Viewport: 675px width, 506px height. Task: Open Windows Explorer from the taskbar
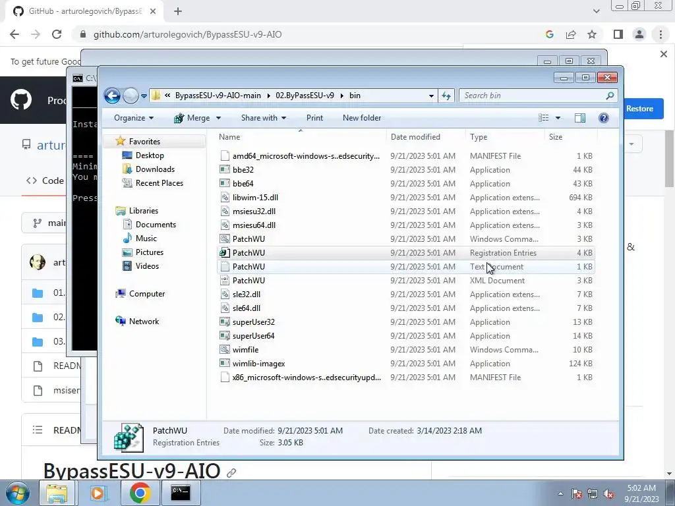[x=57, y=493]
